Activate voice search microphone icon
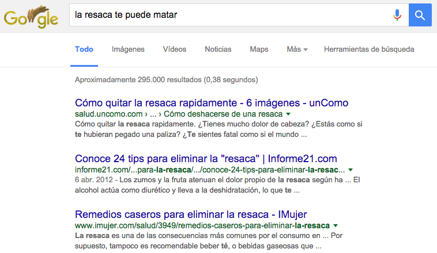The image size is (437, 253). (x=397, y=15)
